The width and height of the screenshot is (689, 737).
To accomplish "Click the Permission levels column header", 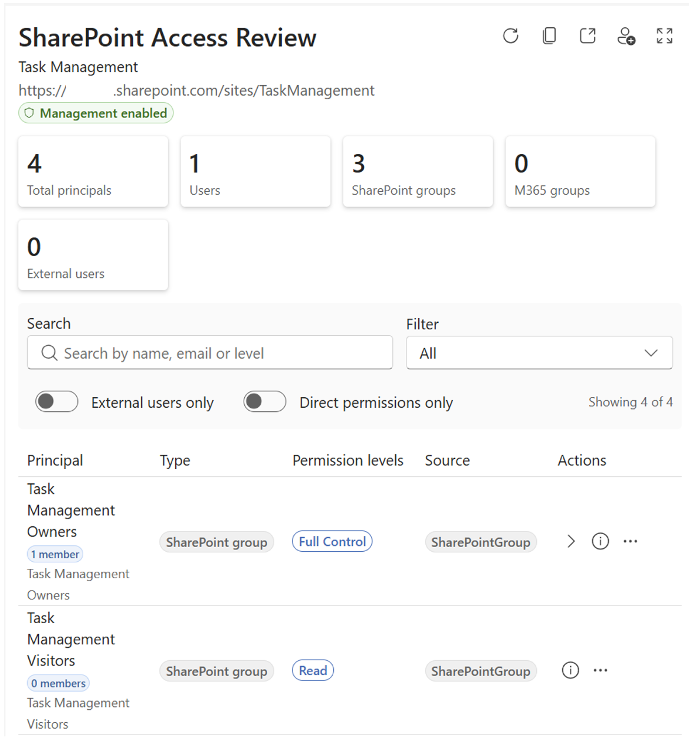I will coord(348,460).
